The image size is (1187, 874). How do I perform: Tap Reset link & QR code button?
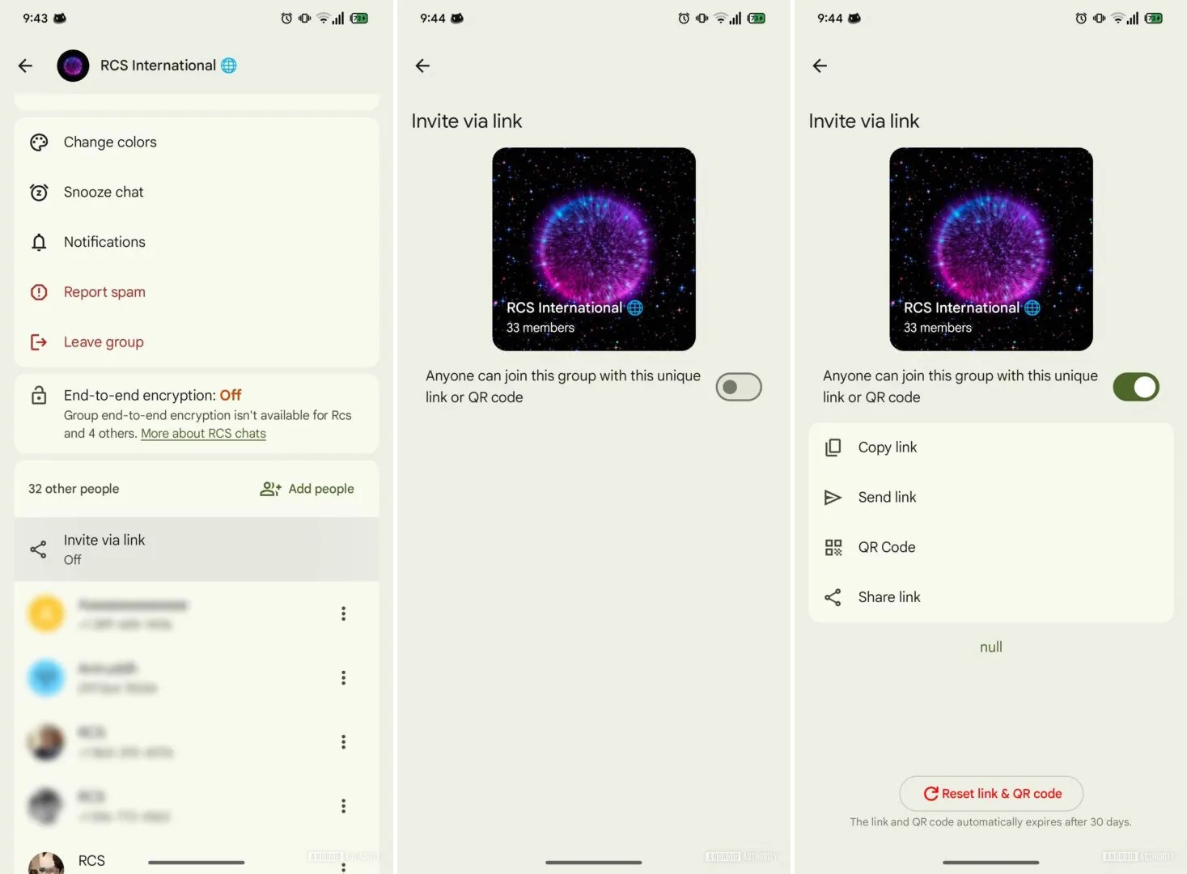(x=991, y=794)
